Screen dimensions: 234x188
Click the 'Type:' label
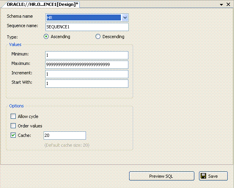[12, 37]
